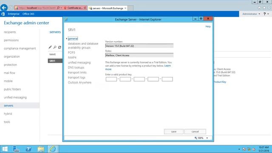The width and height of the screenshot is (272, 153).
Task: Open DNS lookups section
Action: click(x=76, y=68)
